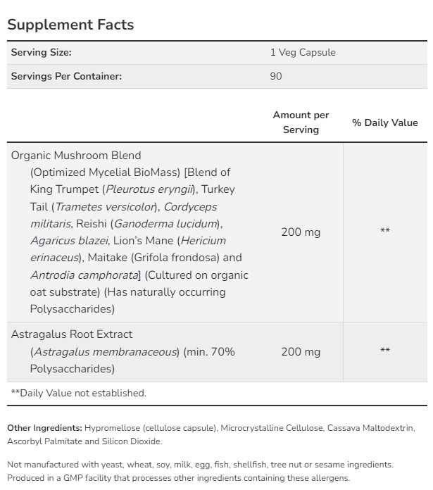Click the Astragalus Root Extract row title
Image resolution: width=433 pixels, height=490 pixels.
72,334
